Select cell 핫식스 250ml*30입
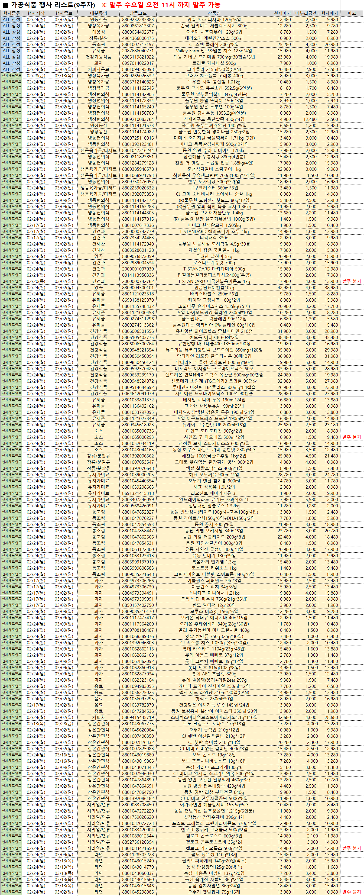Screen dimensions: 364x896 [214, 699]
